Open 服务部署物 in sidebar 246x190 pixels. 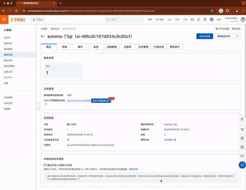9,66
